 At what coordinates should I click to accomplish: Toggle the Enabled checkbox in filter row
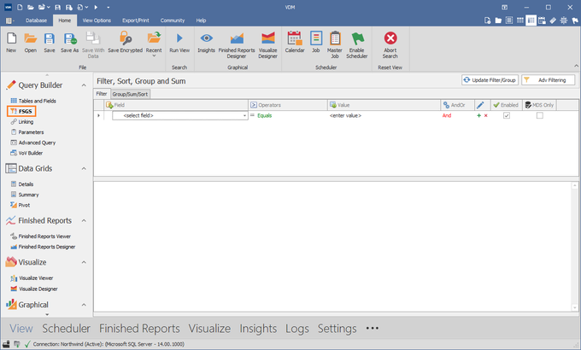507,115
